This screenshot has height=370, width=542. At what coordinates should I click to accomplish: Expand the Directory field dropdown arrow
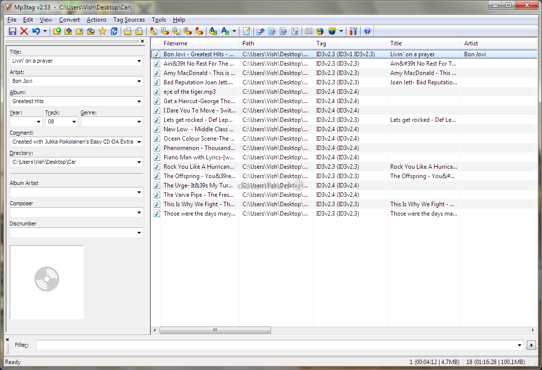(x=139, y=162)
